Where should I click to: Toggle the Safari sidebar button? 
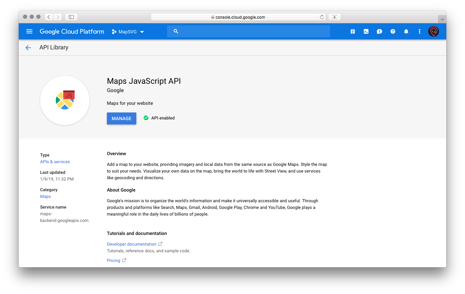tap(71, 17)
